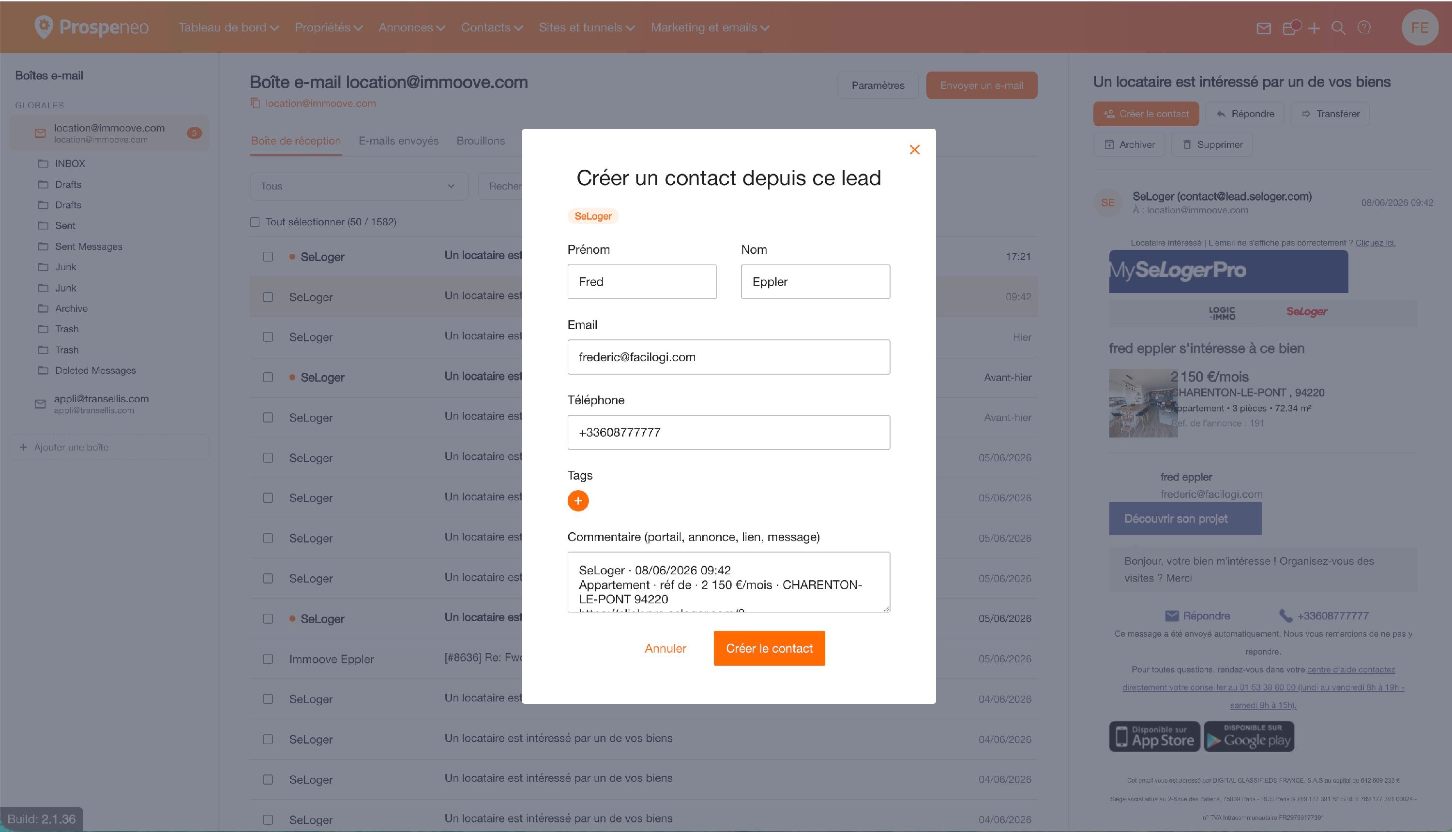This screenshot has height=832, width=1452.
Task: Select the checkbox of the 17:21 SeLoger email
Action: coord(268,257)
